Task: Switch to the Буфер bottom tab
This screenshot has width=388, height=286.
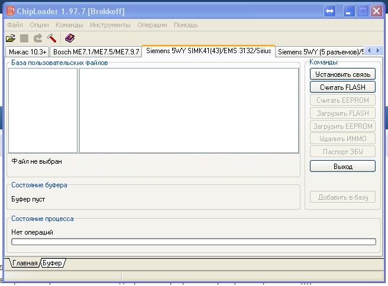Action: 52,263
